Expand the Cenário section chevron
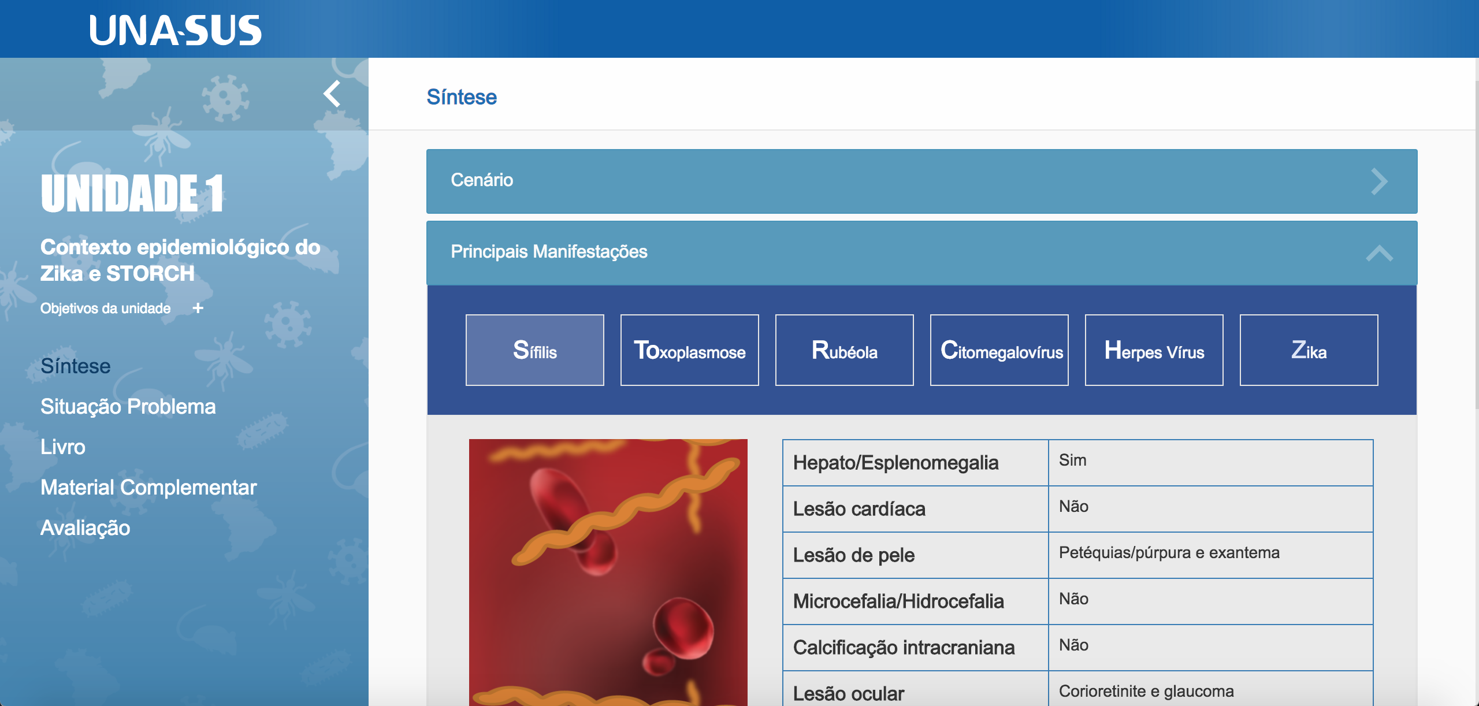 coord(1379,181)
